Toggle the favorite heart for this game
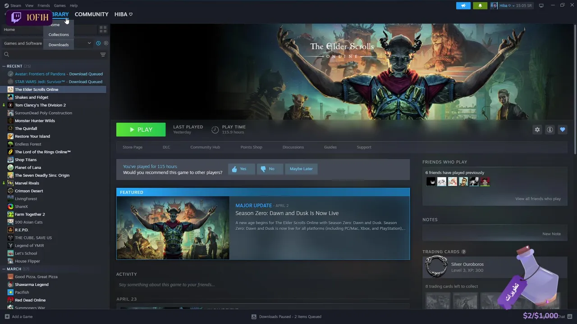 [x=563, y=130]
